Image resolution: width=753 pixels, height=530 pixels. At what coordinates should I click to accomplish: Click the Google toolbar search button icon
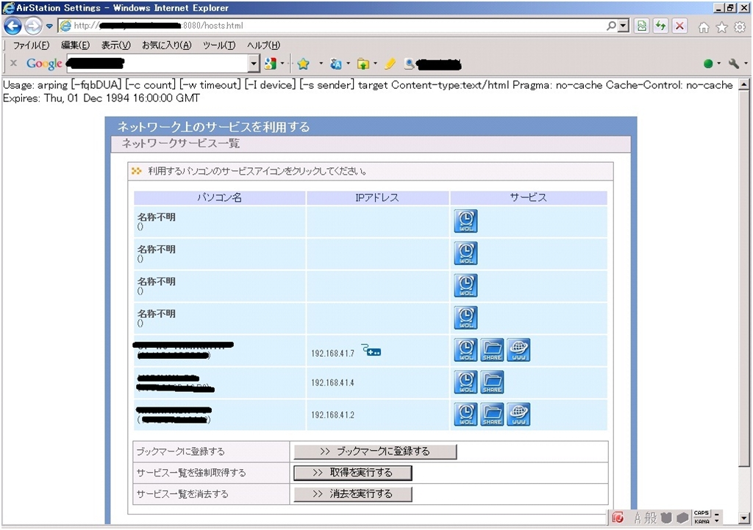(x=271, y=63)
